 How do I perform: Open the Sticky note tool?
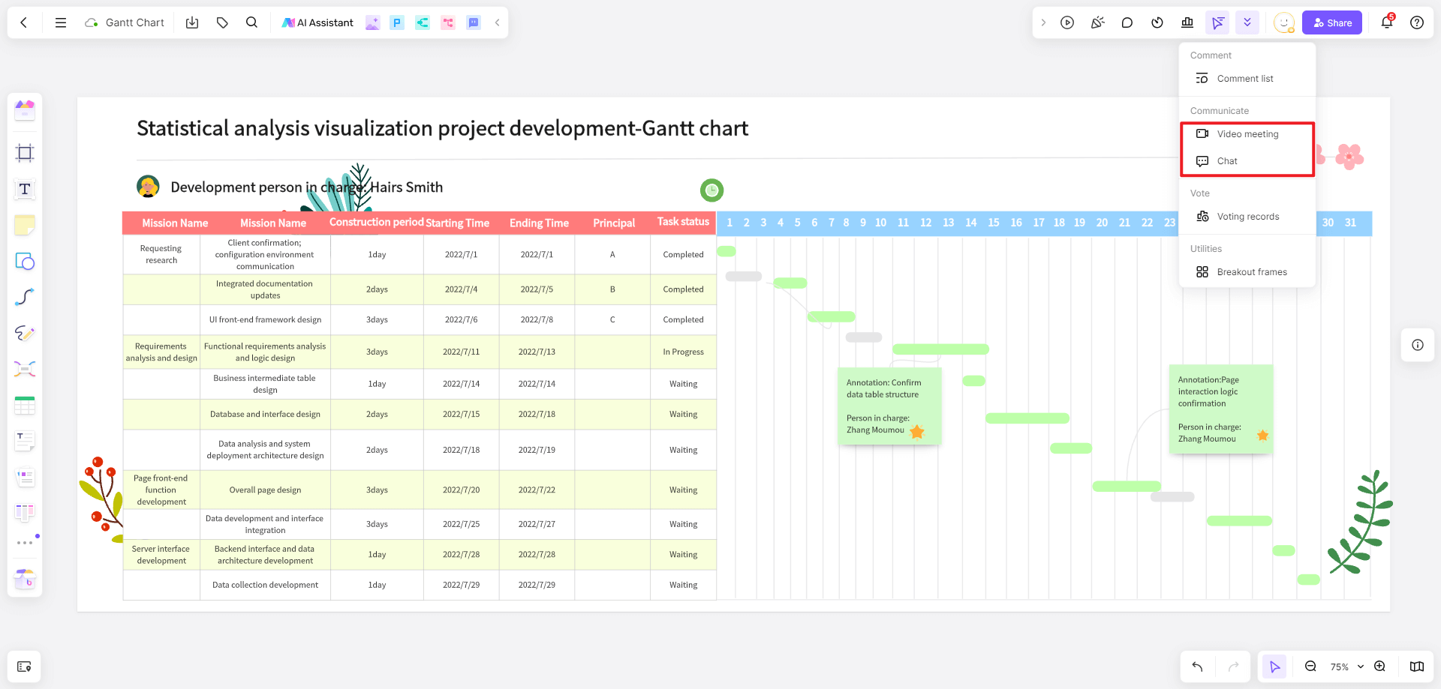click(x=25, y=225)
